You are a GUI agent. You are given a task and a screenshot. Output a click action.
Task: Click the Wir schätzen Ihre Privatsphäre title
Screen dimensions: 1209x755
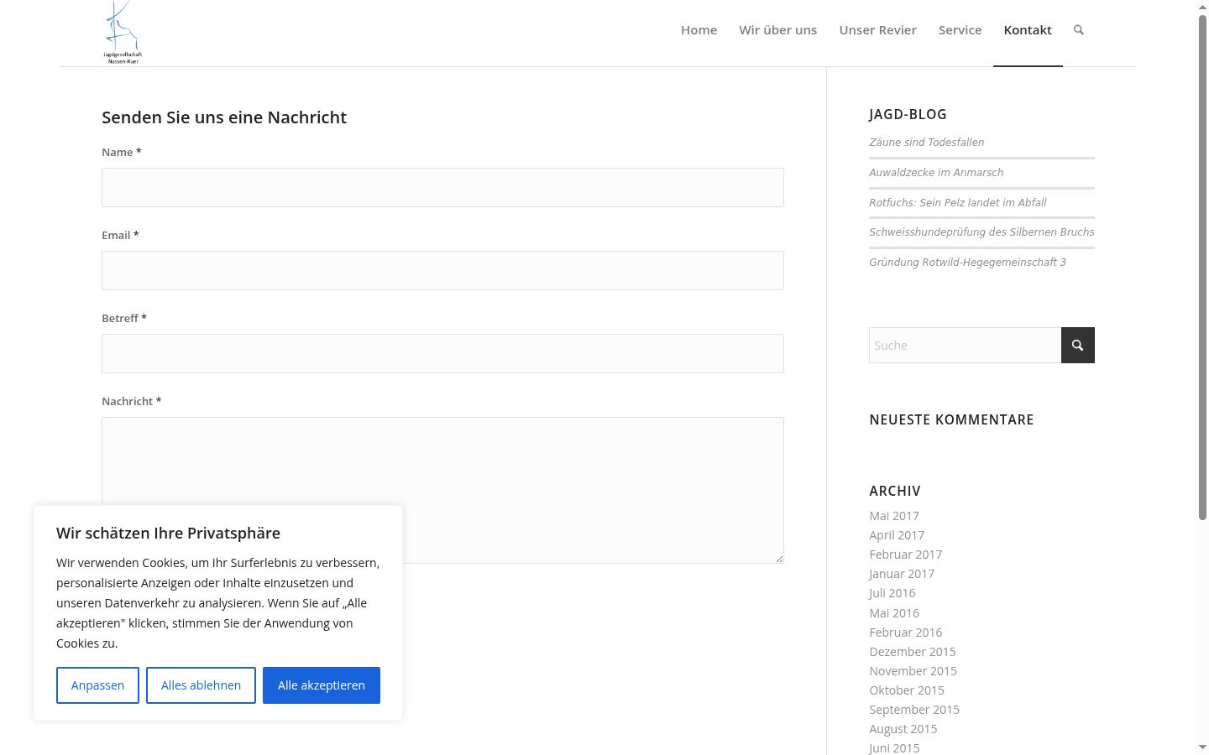[168, 534]
